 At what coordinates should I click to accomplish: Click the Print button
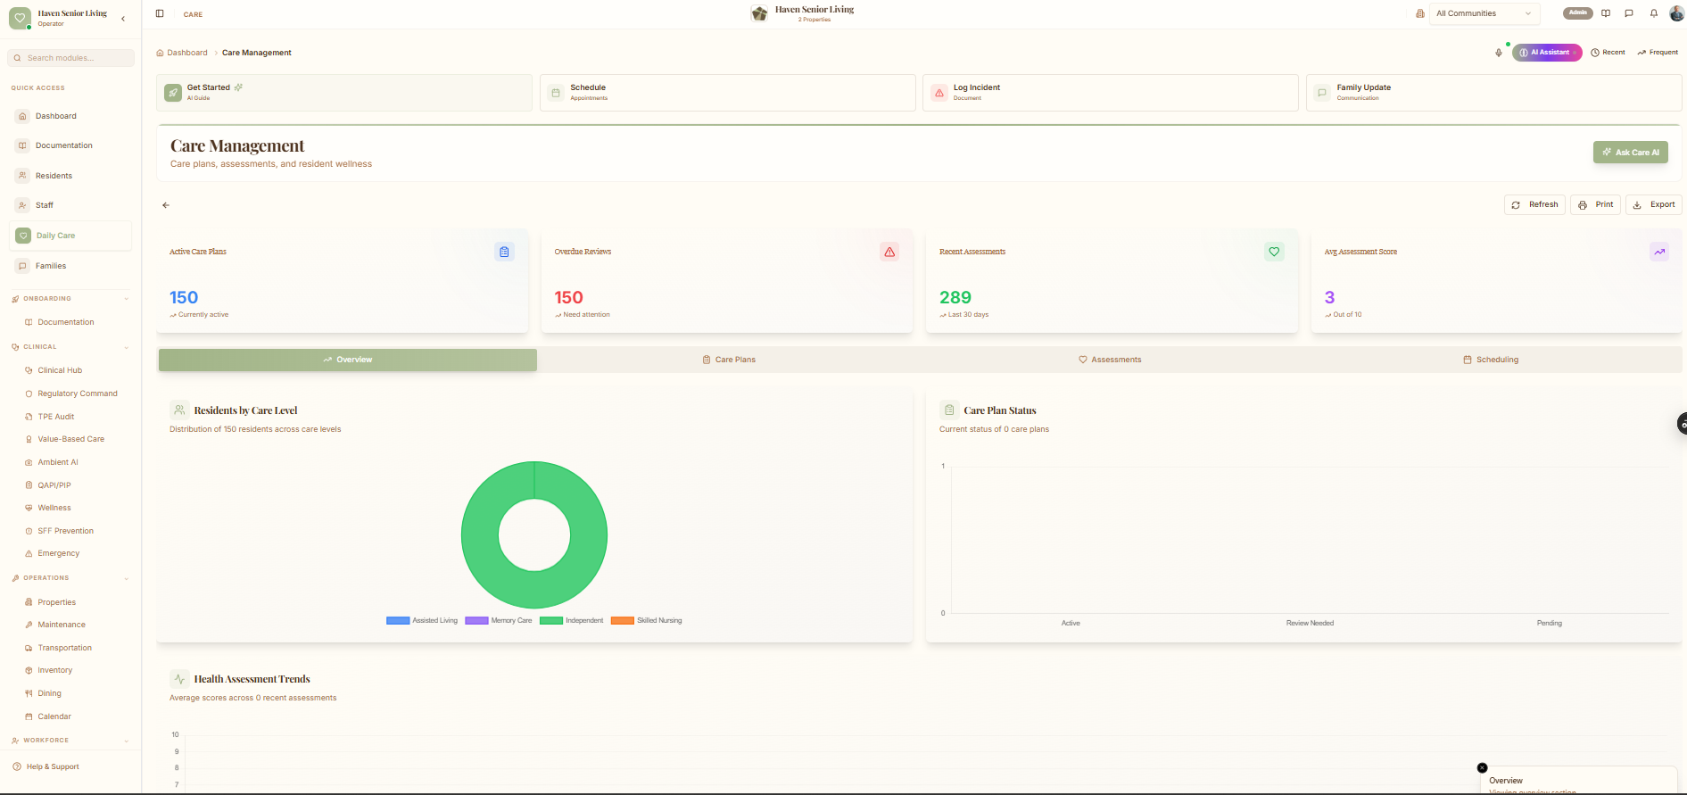tap(1595, 204)
